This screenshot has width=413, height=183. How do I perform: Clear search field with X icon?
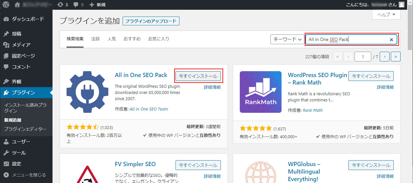[391, 40]
